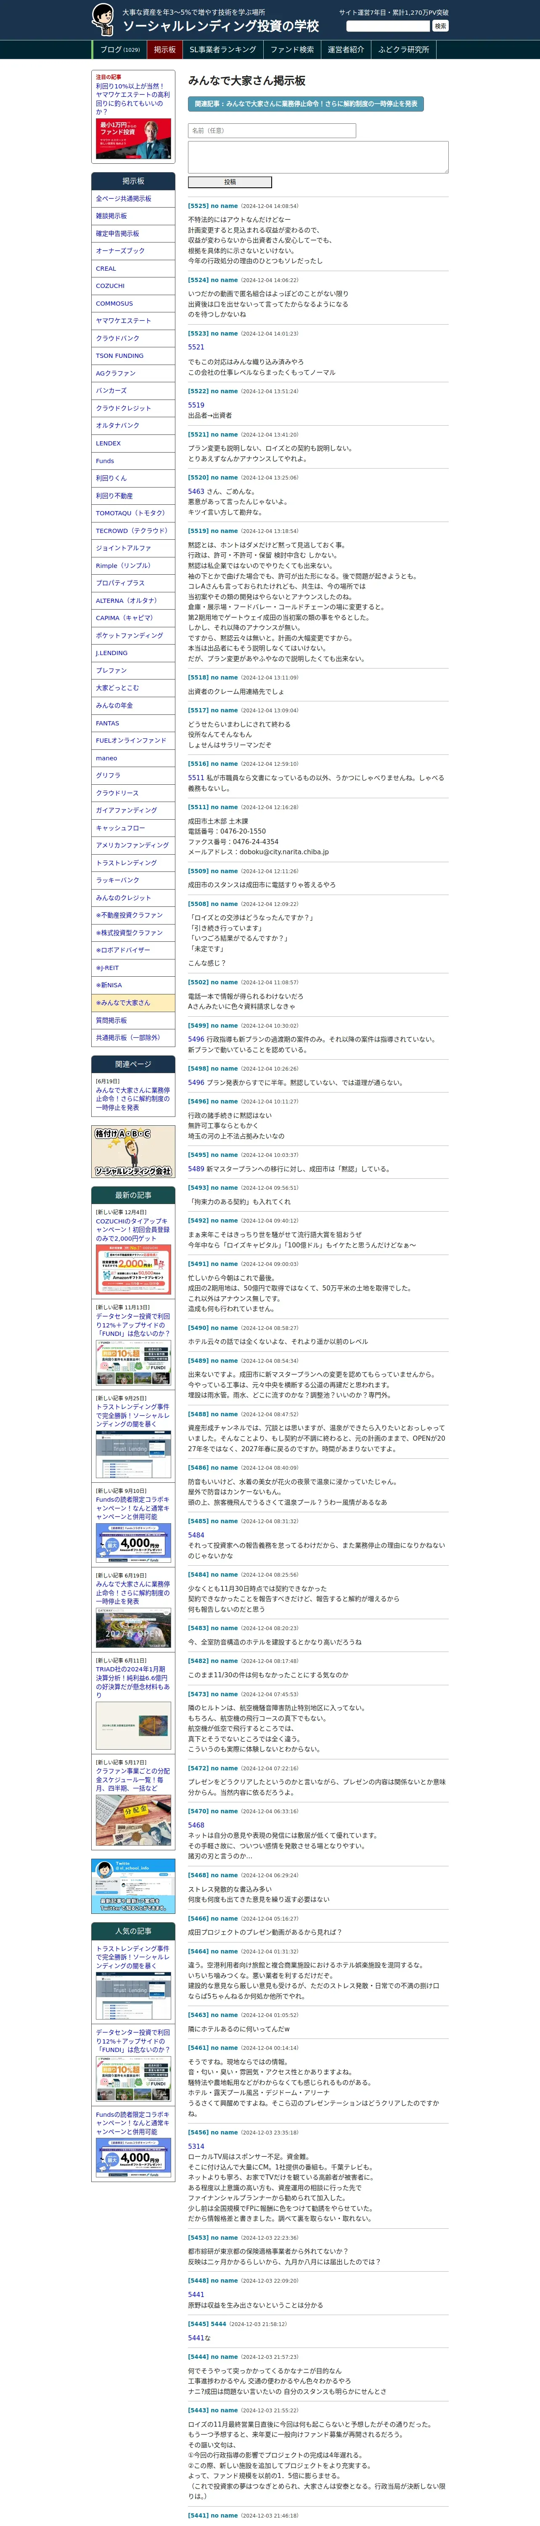Open the TRIAD社の2024年1月期 article link
The width and height of the screenshot is (540, 2526).
point(133,1682)
